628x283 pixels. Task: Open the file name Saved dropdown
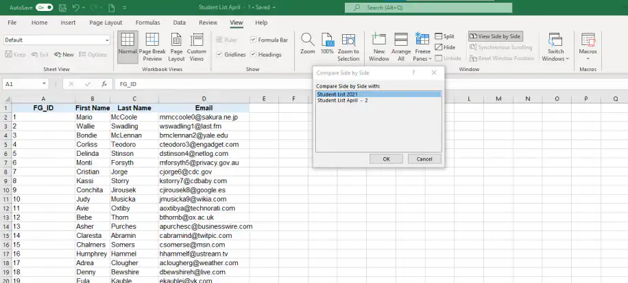click(274, 8)
